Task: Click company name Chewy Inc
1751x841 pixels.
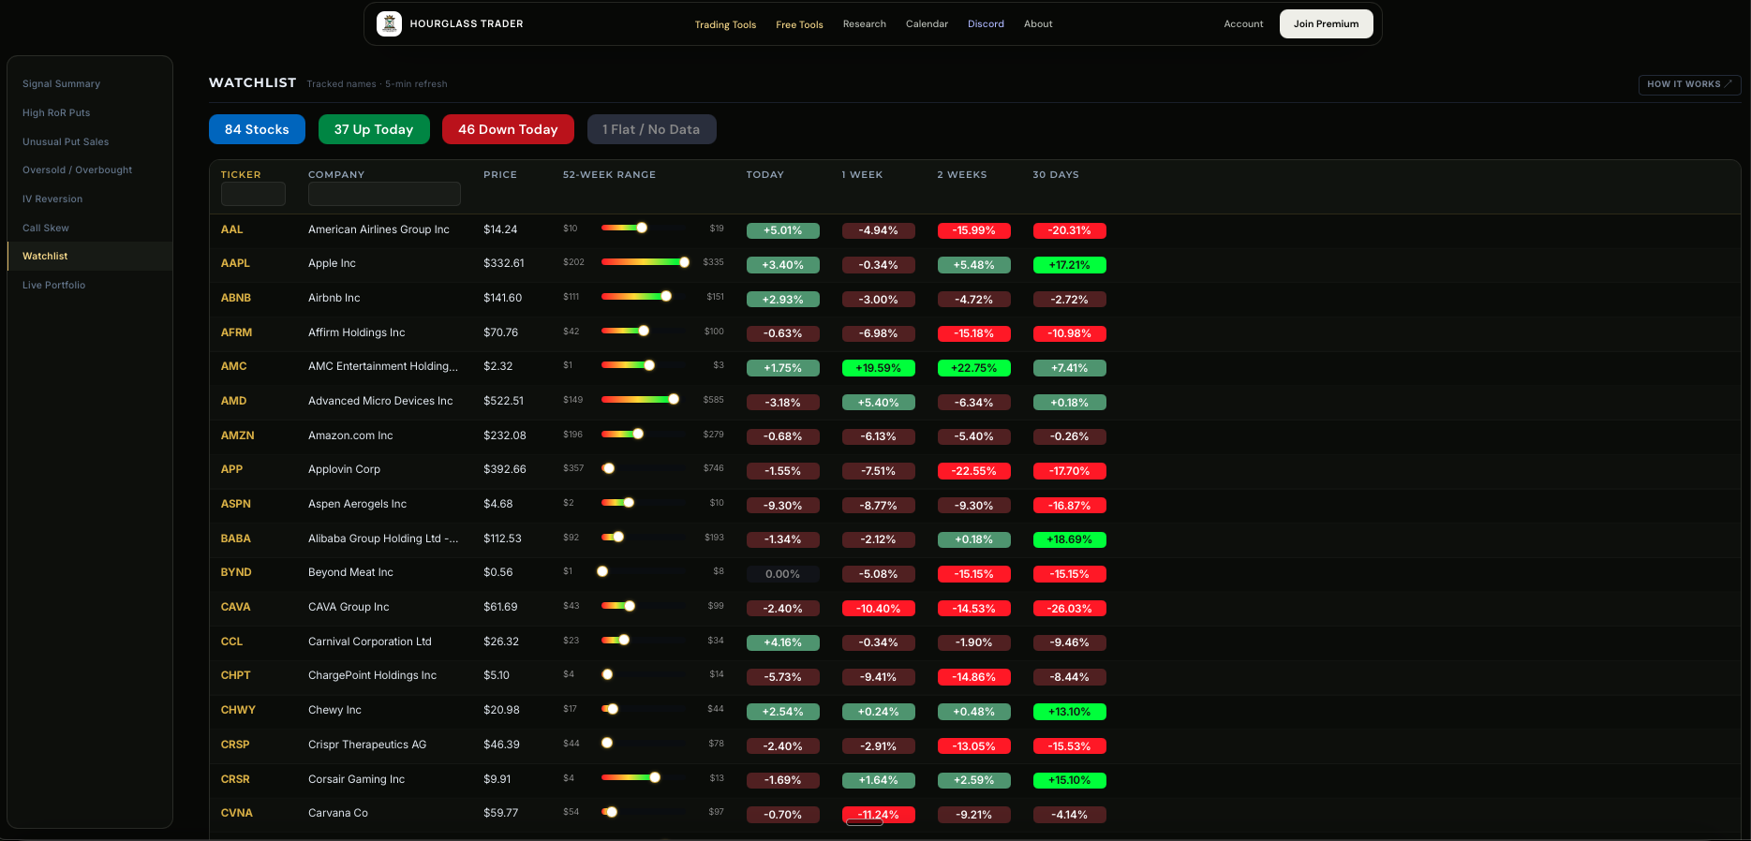Action: tap(334, 710)
